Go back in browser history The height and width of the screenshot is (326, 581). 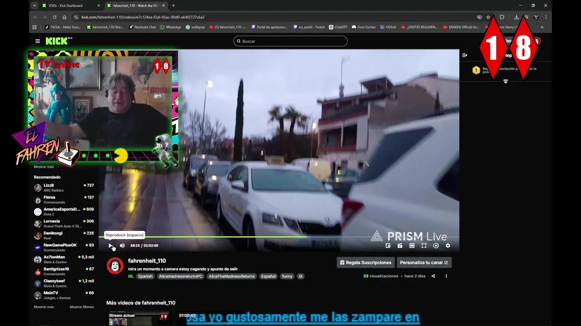coord(35,17)
